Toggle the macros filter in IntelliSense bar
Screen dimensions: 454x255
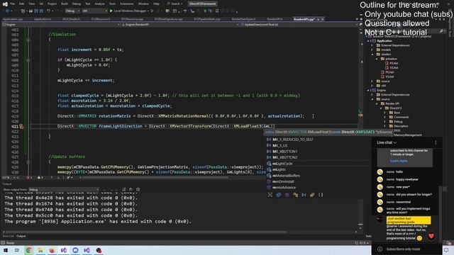tap(304, 195)
